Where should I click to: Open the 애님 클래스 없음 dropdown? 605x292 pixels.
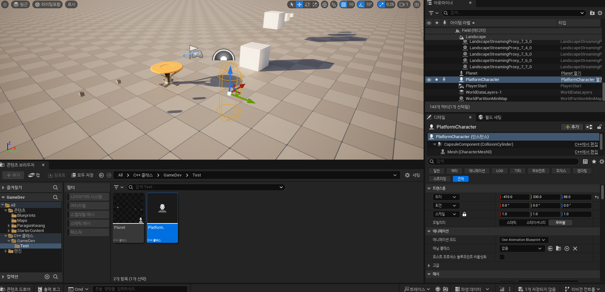pyautogui.click(x=522, y=249)
